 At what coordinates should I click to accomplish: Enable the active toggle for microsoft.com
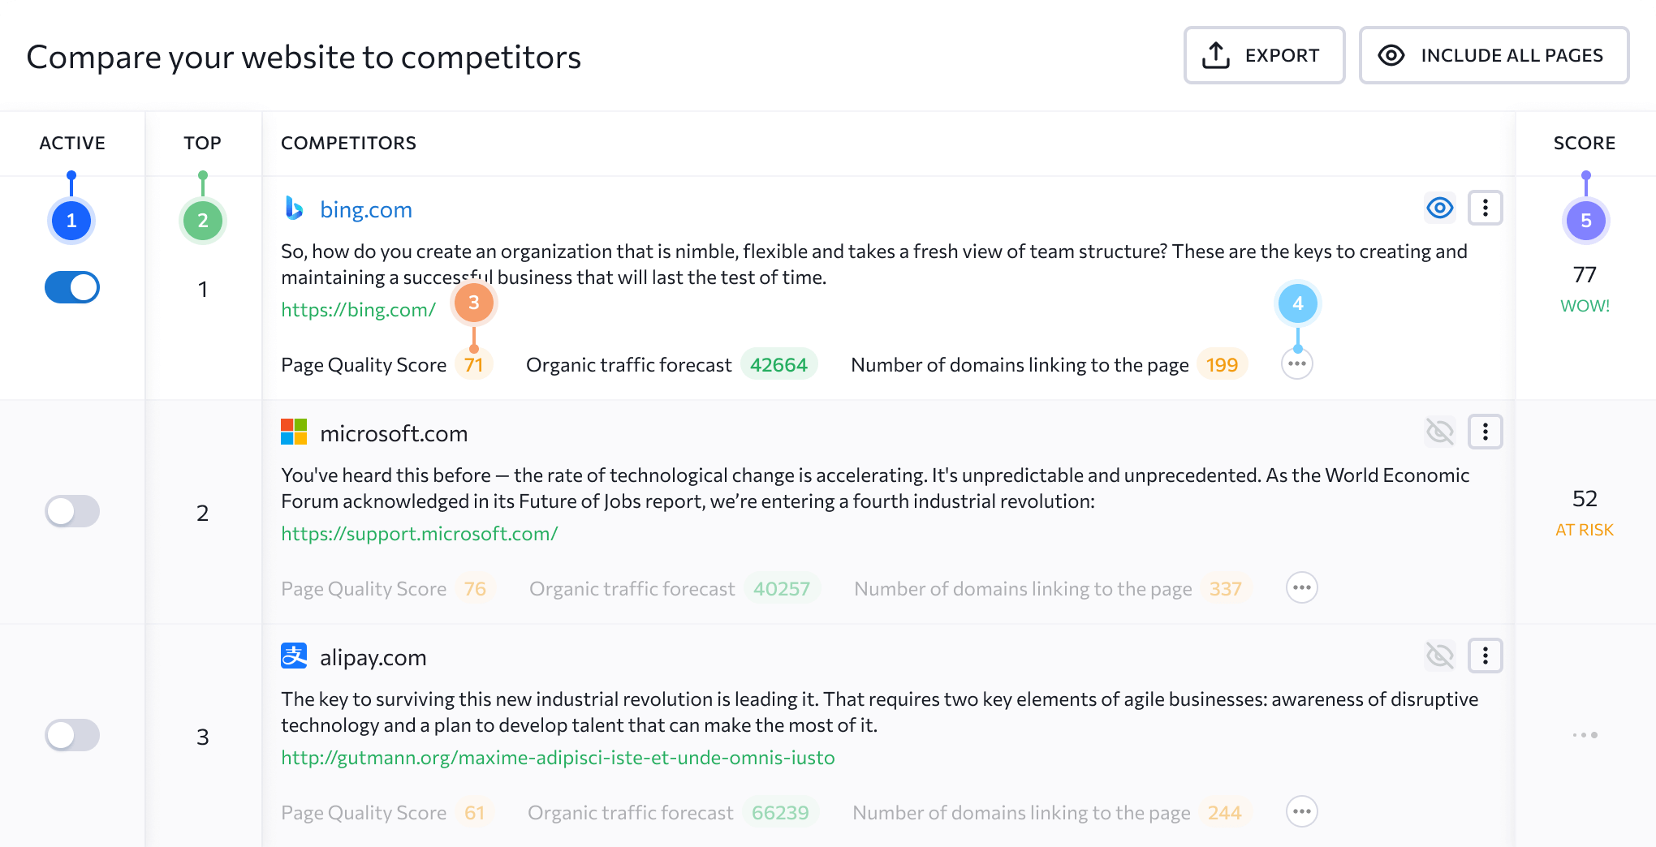click(x=72, y=511)
